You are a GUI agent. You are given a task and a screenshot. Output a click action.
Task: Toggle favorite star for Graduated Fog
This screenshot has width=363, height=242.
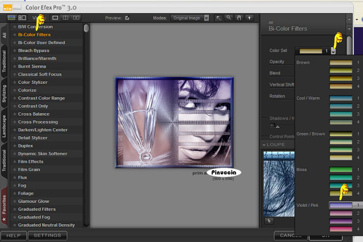15,217
